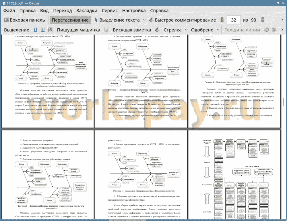The width and height of the screenshot is (287, 221).
Task: Click page 32 with Рисунок 3 diagram
Action: (141, 81)
